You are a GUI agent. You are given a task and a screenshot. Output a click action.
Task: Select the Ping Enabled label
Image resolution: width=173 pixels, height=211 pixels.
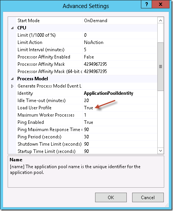(31, 122)
